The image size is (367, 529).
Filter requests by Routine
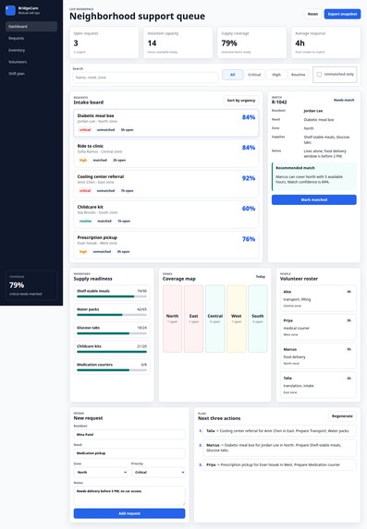coord(298,75)
